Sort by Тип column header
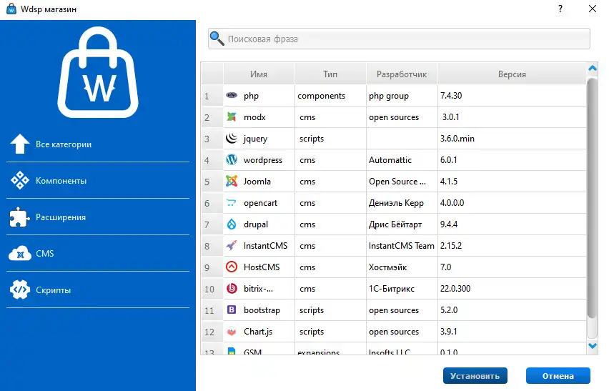609x391 pixels. click(330, 74)
